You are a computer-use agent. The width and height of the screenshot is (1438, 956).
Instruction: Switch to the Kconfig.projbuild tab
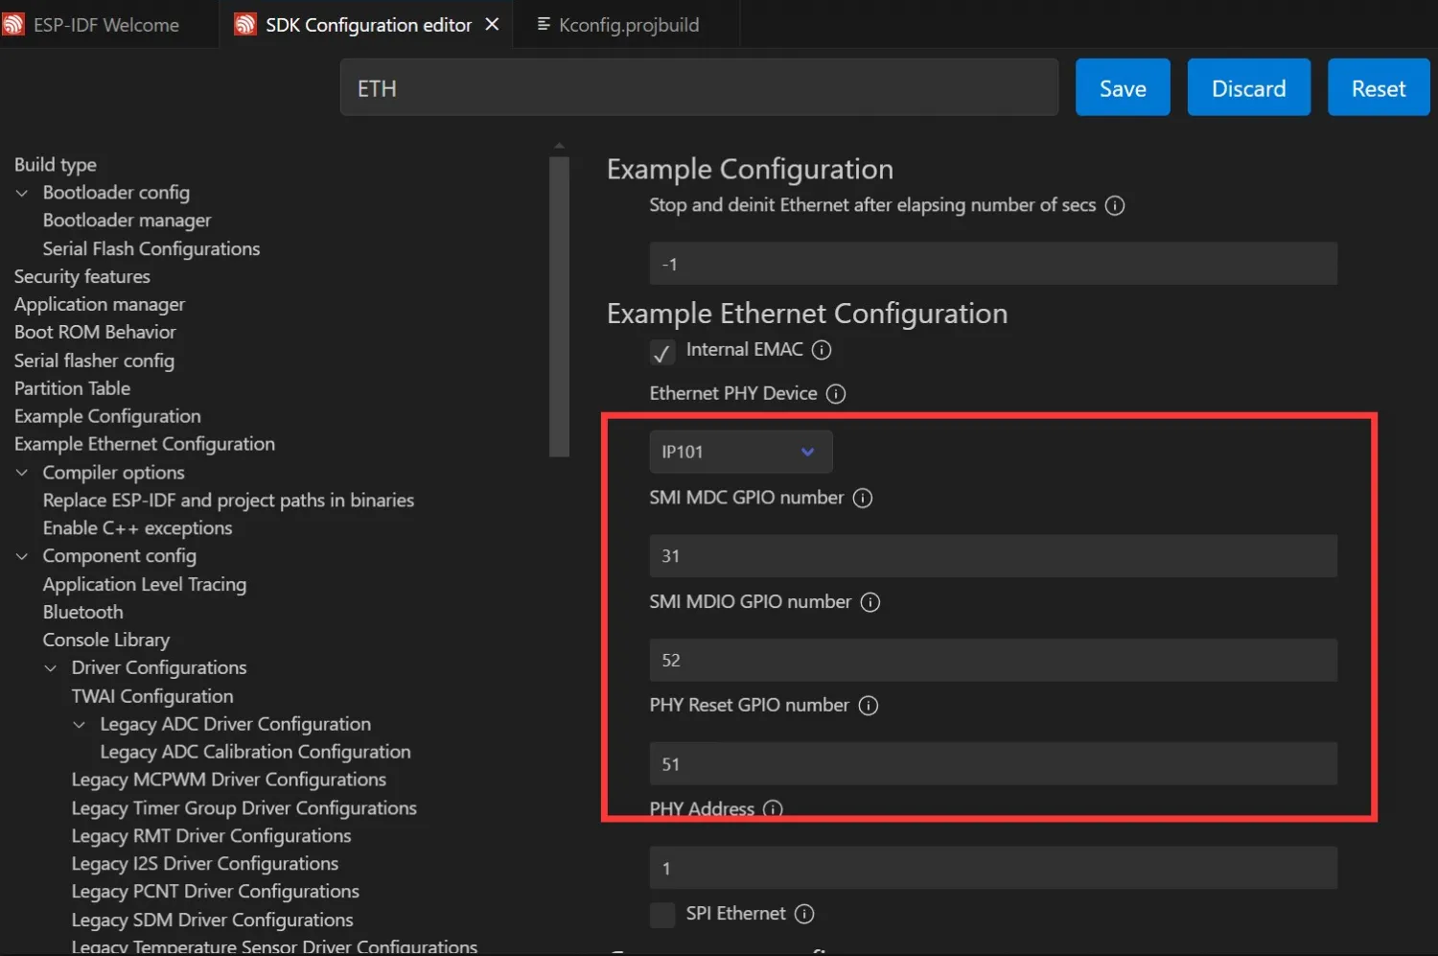[628, 24]
